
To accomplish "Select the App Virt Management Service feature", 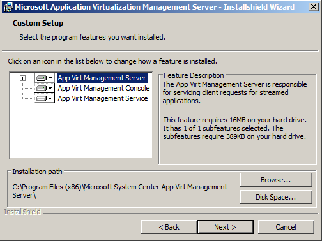I will (103, 98).
